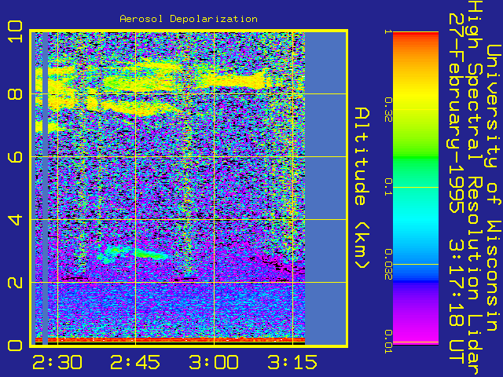This screenshot has width=503, height=377.
Task: Click the 3:00 time axis label
Action: [214, 363]
